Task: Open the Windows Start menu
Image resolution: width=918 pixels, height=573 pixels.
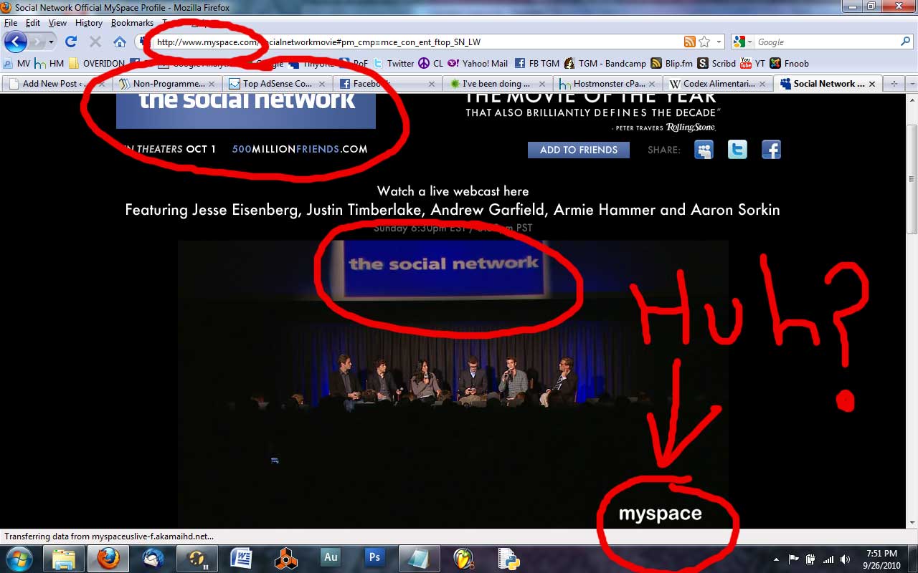Action: (x=19, y=557)
